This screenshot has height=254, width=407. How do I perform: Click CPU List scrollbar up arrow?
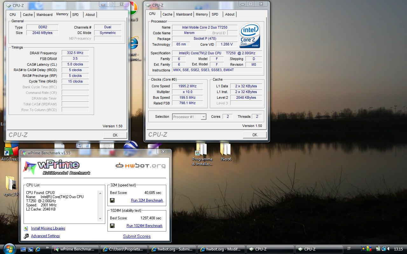point(100,193)
